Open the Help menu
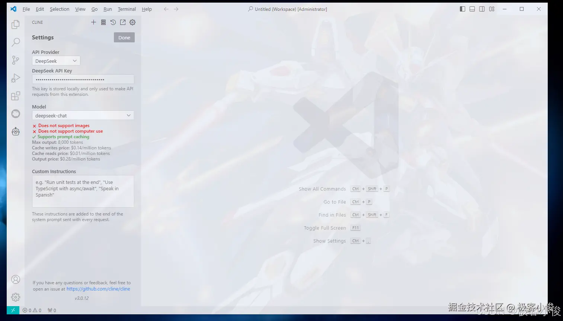This screenshot has height=321, width=563. (147, 9)
